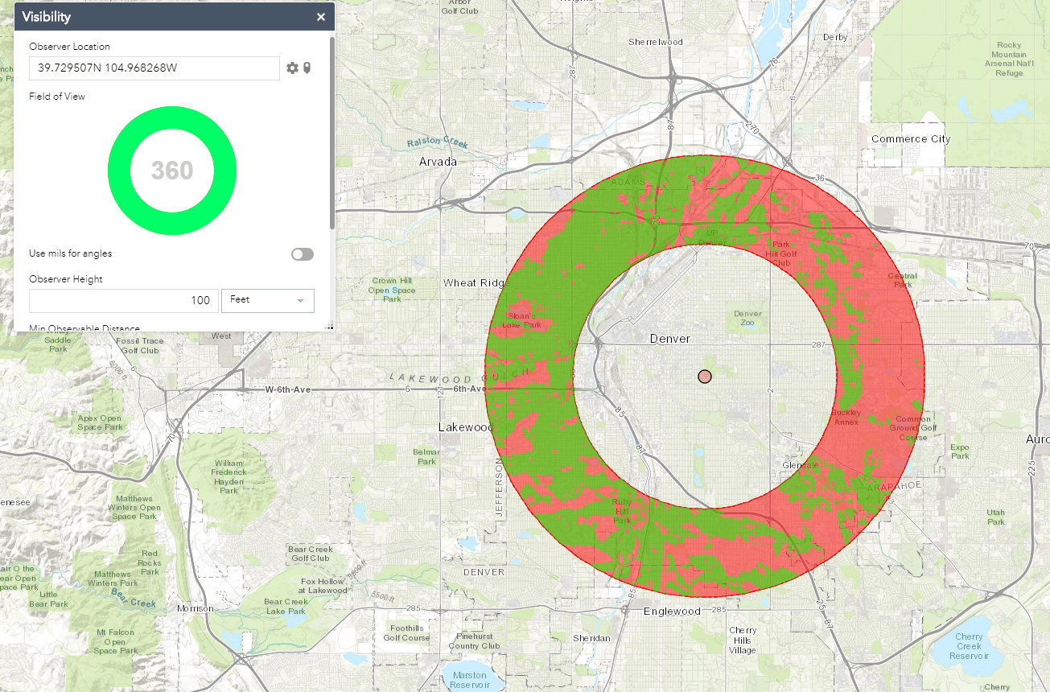Image resolution: width=1050 pixels, height=692 pixels.
Task: Click the Expo Park map label
Action: point(960,451)
